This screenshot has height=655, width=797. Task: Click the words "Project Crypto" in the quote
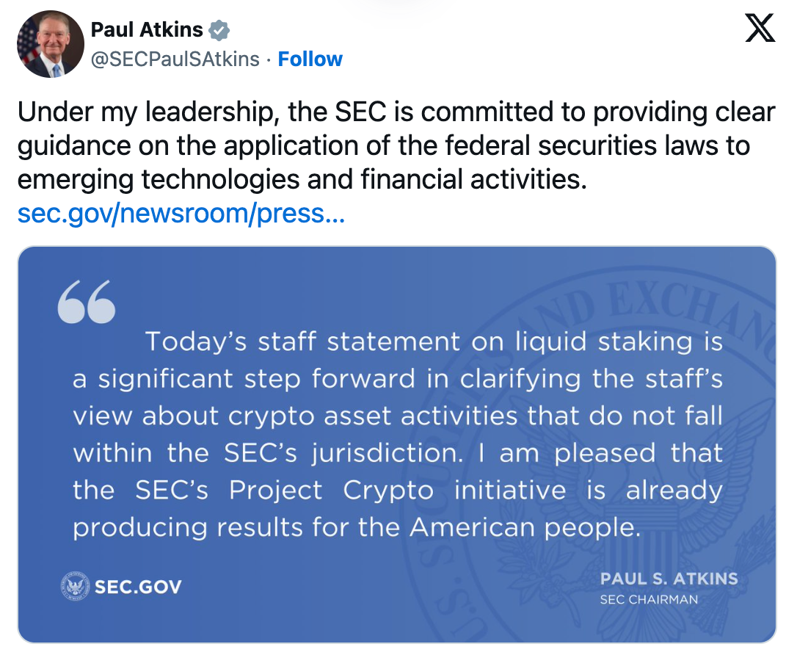(x=332, y=491)
